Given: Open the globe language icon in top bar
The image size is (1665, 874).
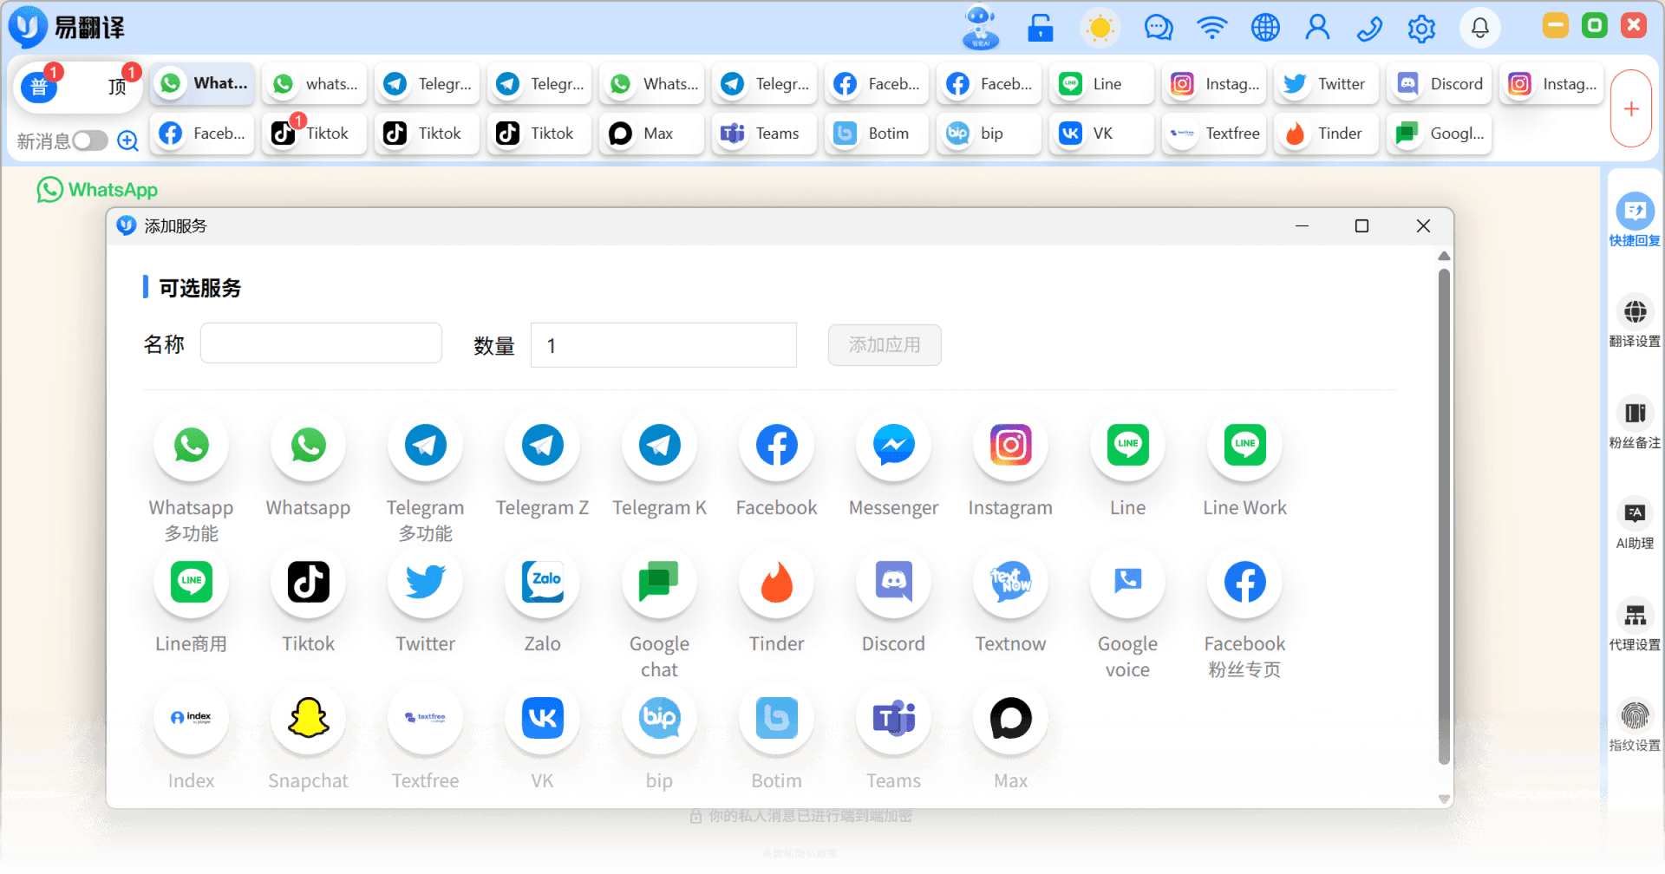Looking at the screenshot, I should 1265,28.
